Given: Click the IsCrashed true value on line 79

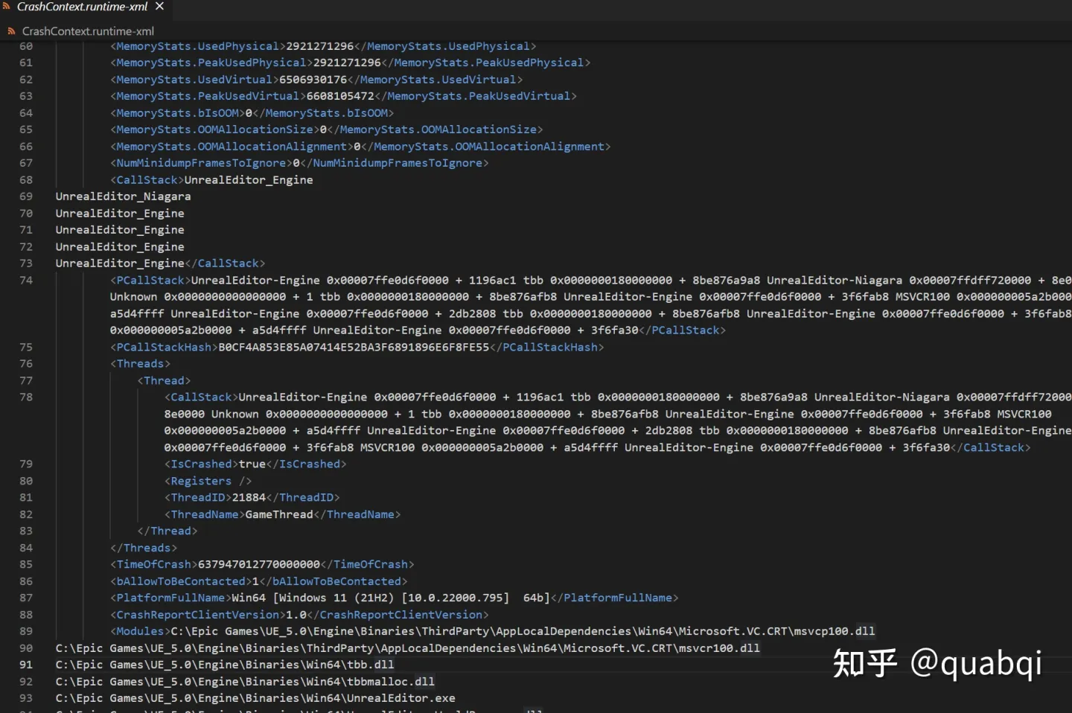Looking at the screenshot, I should coord(251,464).
